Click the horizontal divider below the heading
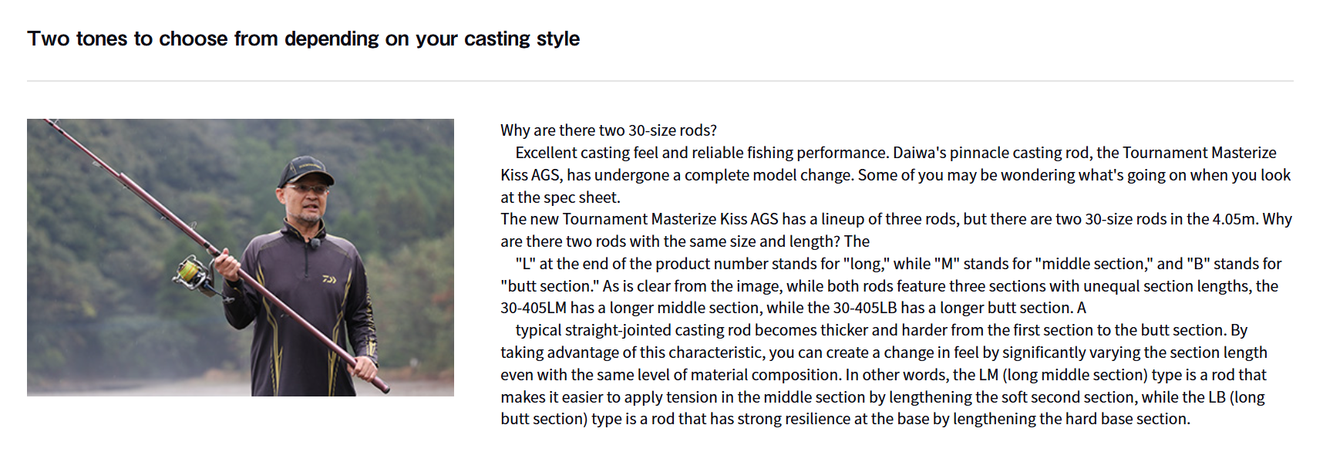The width and height of the screenshot is (1323, 452). pos(660,81)
